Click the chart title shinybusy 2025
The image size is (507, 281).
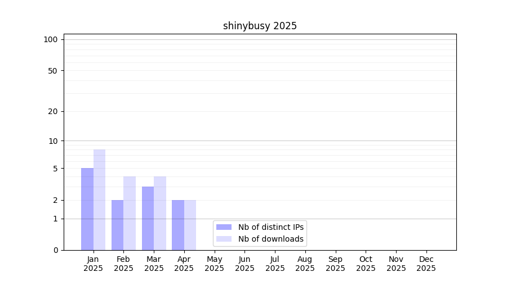(x=260, y=26)
